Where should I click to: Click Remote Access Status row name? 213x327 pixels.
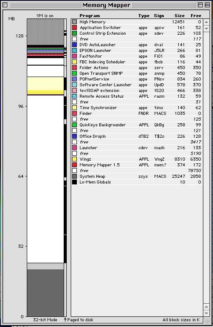[x=101, y=96]
